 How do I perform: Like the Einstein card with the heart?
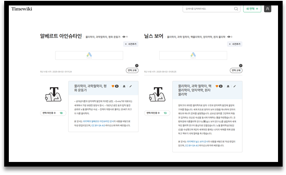pos(113,86)
